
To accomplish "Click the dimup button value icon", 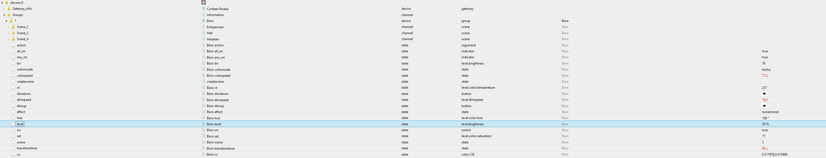I will (764, 106).
